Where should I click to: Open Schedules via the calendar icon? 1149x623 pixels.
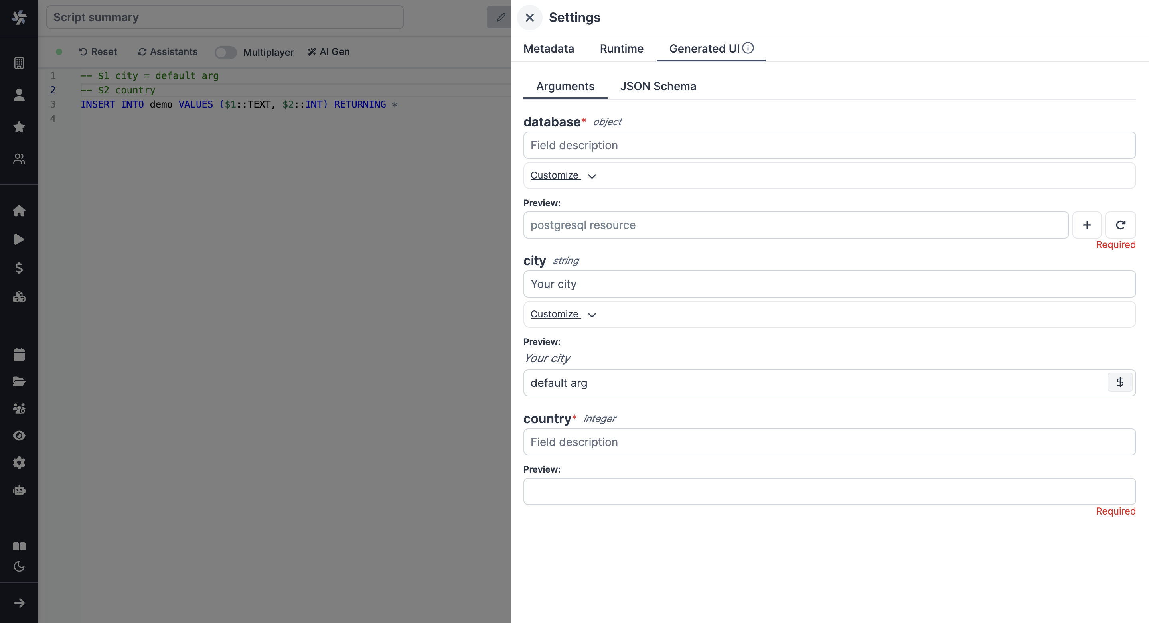19,354
